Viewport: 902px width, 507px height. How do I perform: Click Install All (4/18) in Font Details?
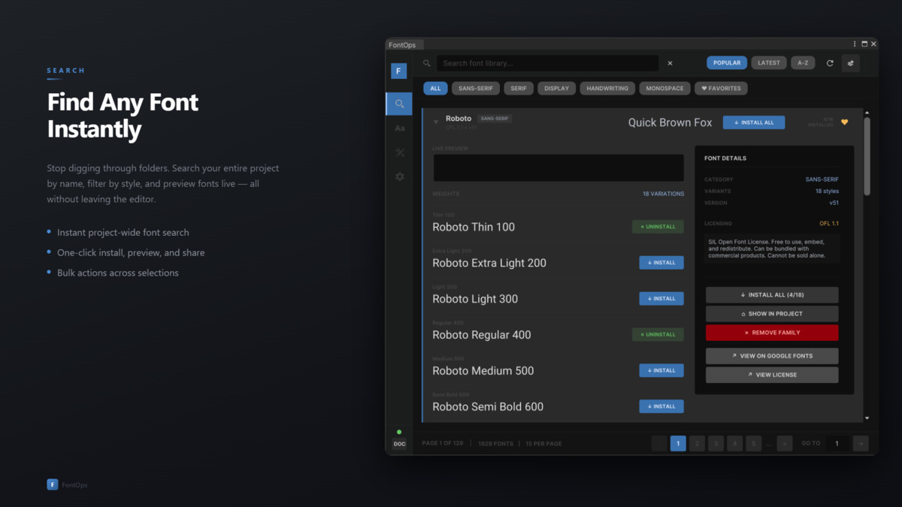pos(772,295)
